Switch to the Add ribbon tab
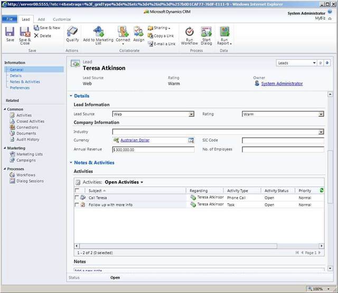 [41, 20]
